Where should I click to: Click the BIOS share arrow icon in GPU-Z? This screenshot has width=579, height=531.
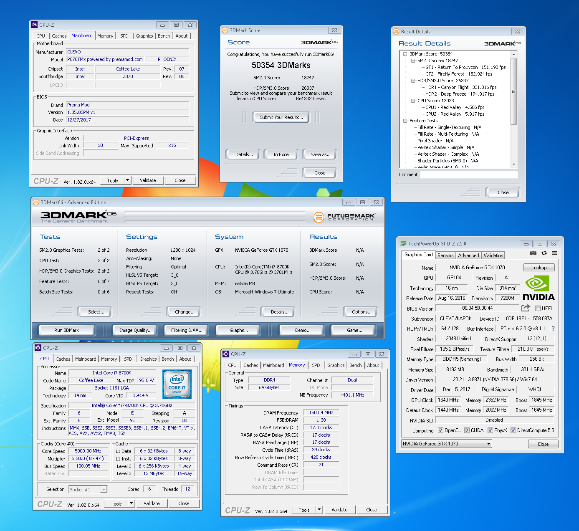tap(526, 308)
